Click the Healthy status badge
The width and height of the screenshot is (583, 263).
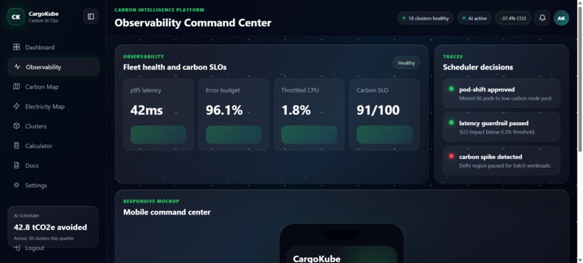tap(406, 63)
